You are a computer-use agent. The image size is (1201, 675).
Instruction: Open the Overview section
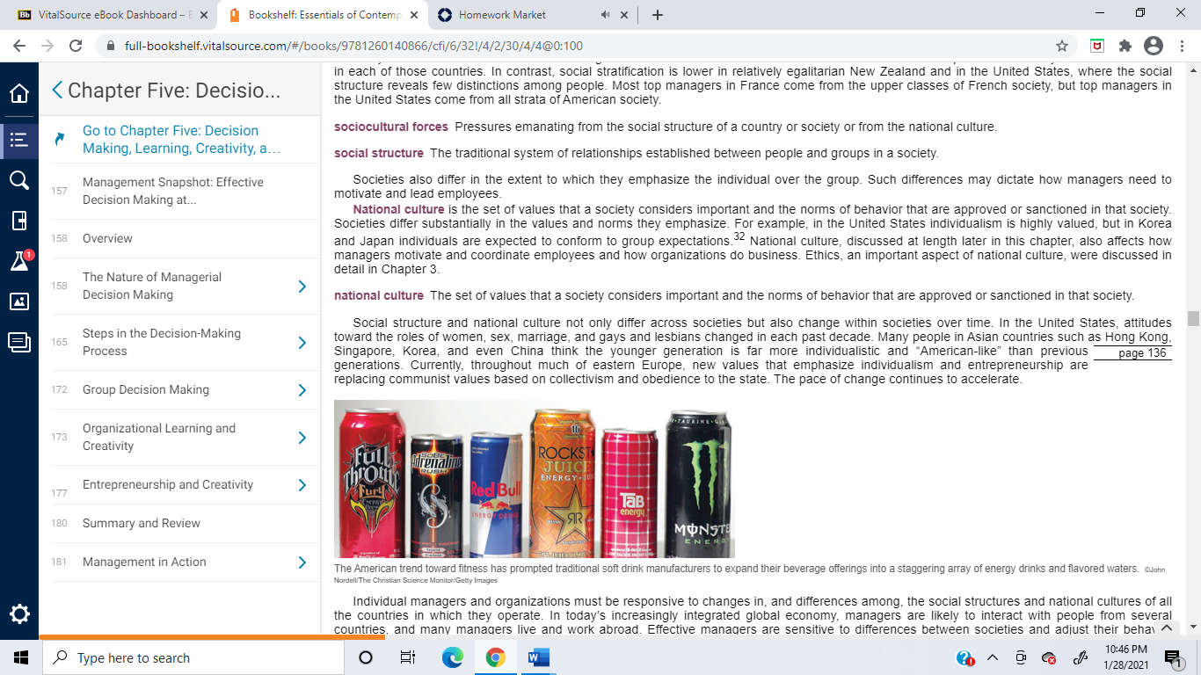tap(107, 238)
